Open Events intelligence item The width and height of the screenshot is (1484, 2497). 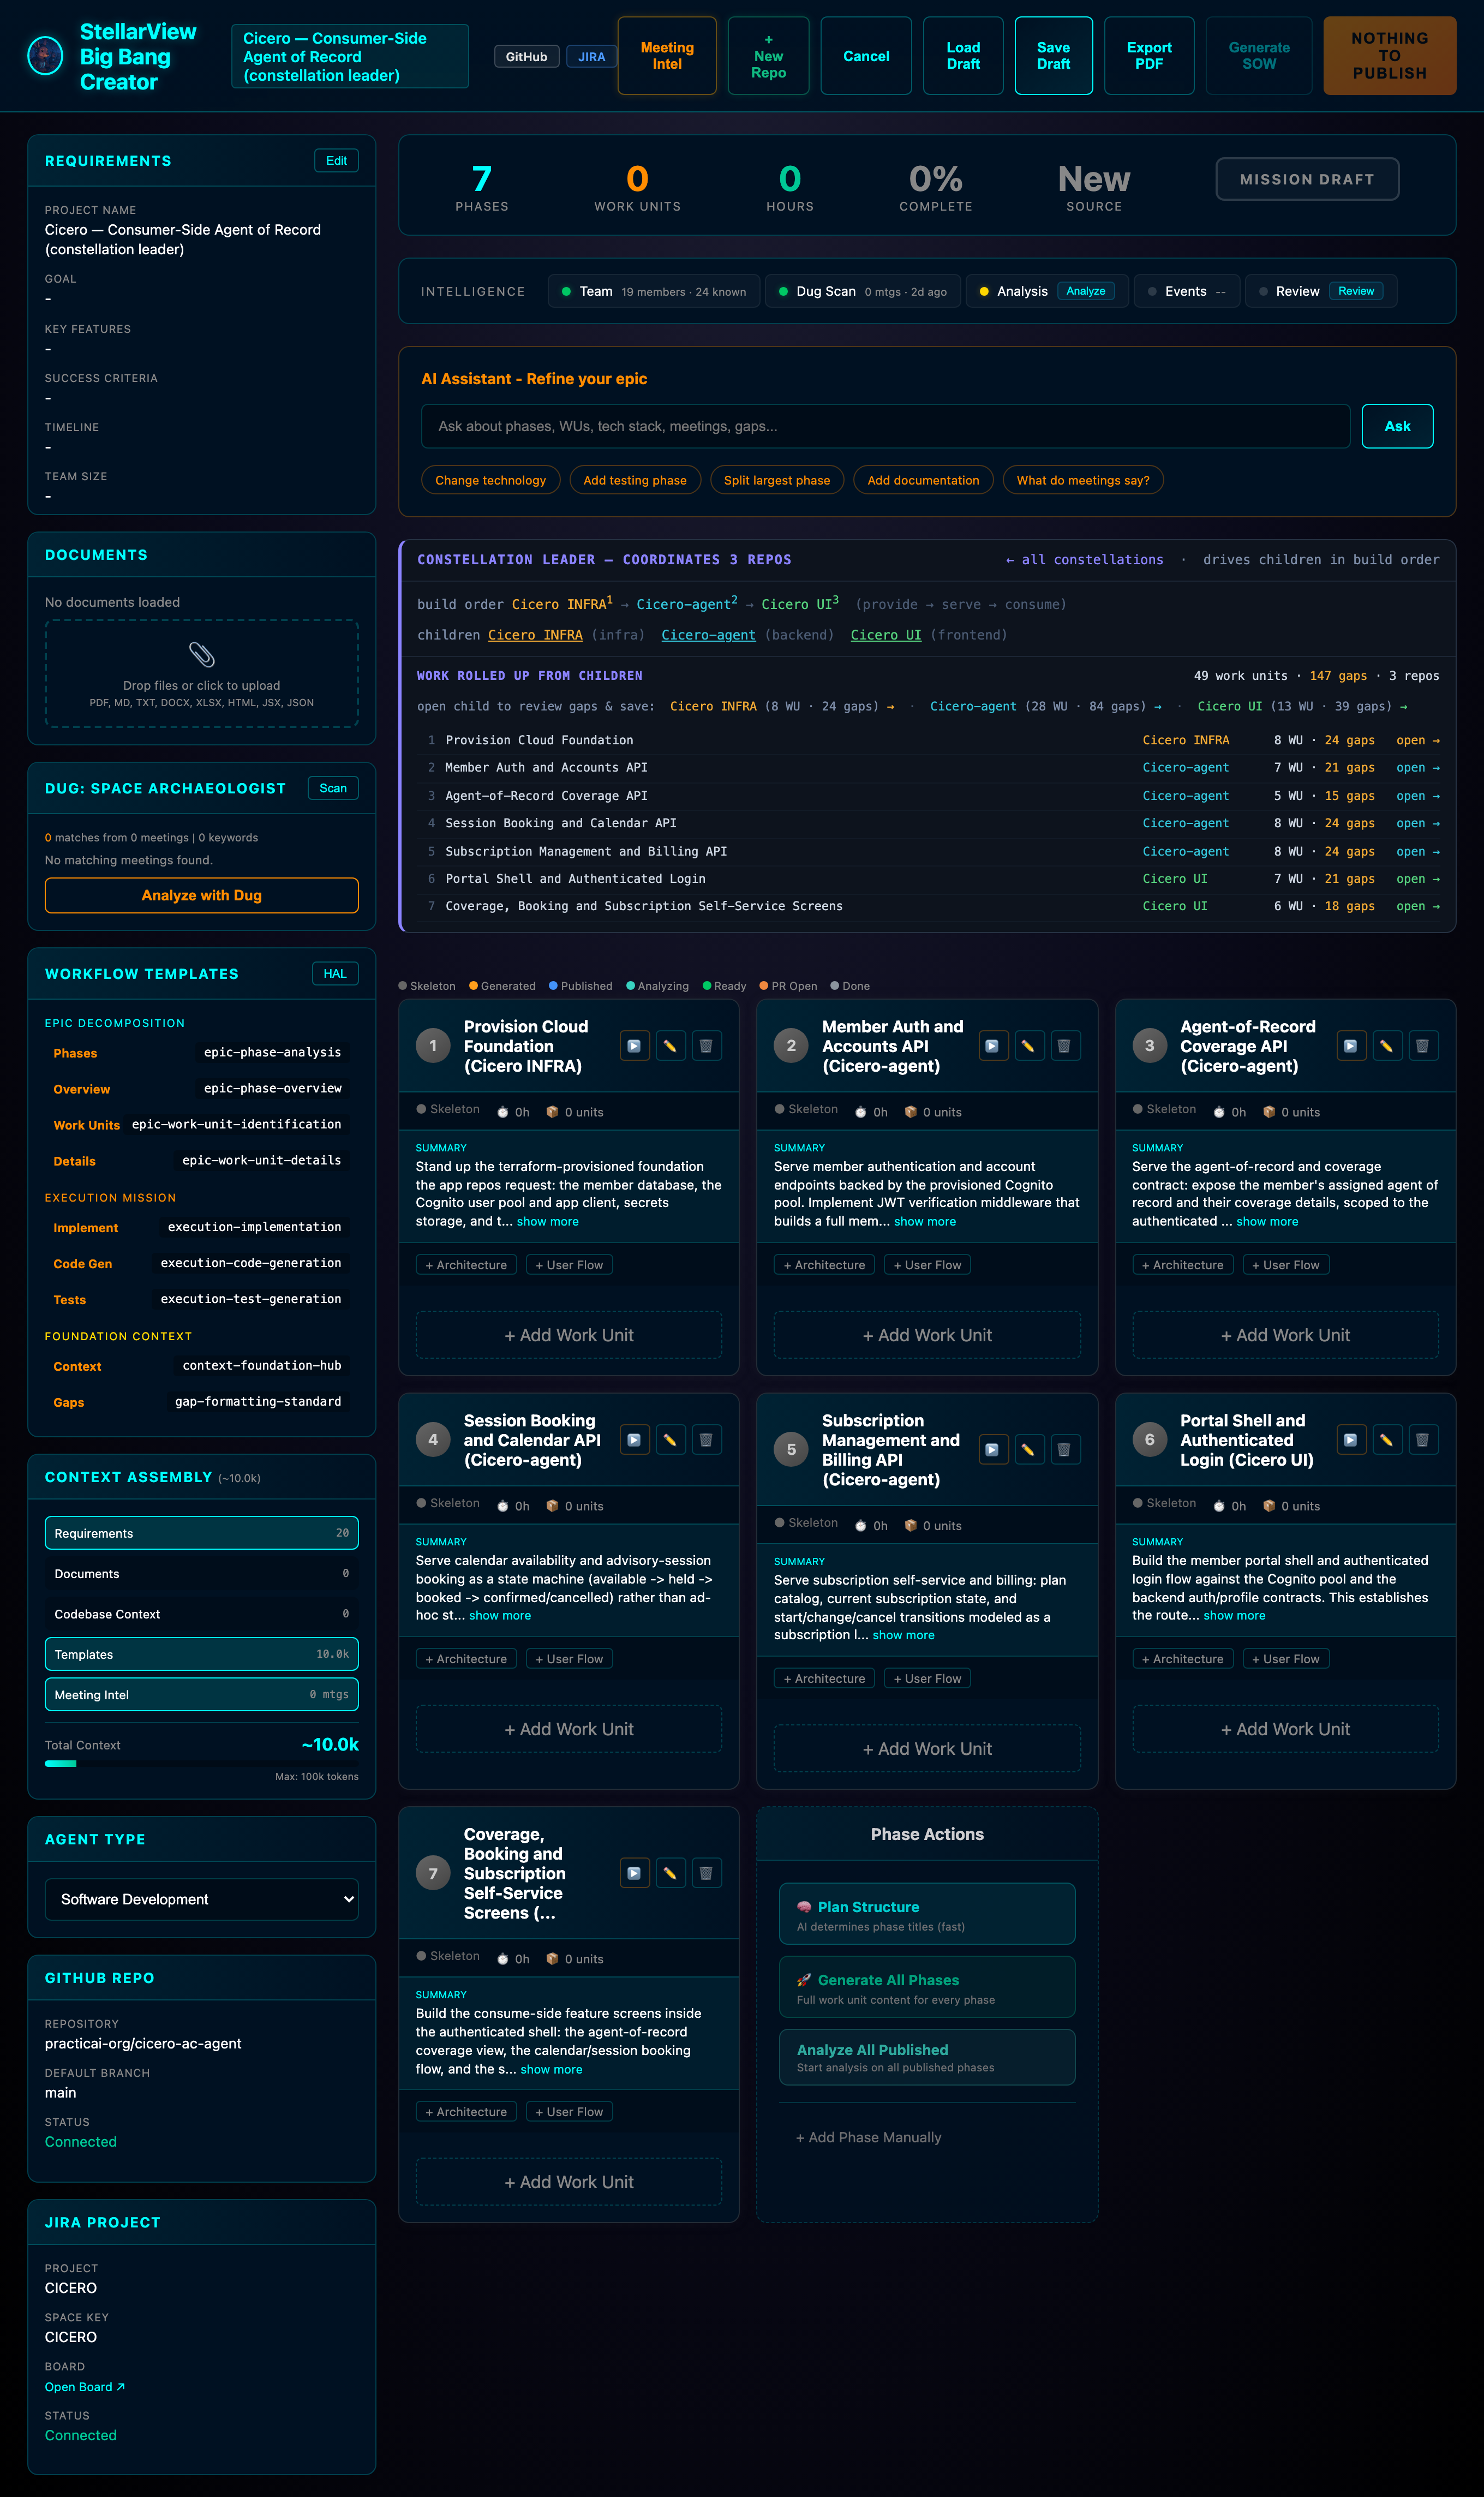[x=1186, y=291]
